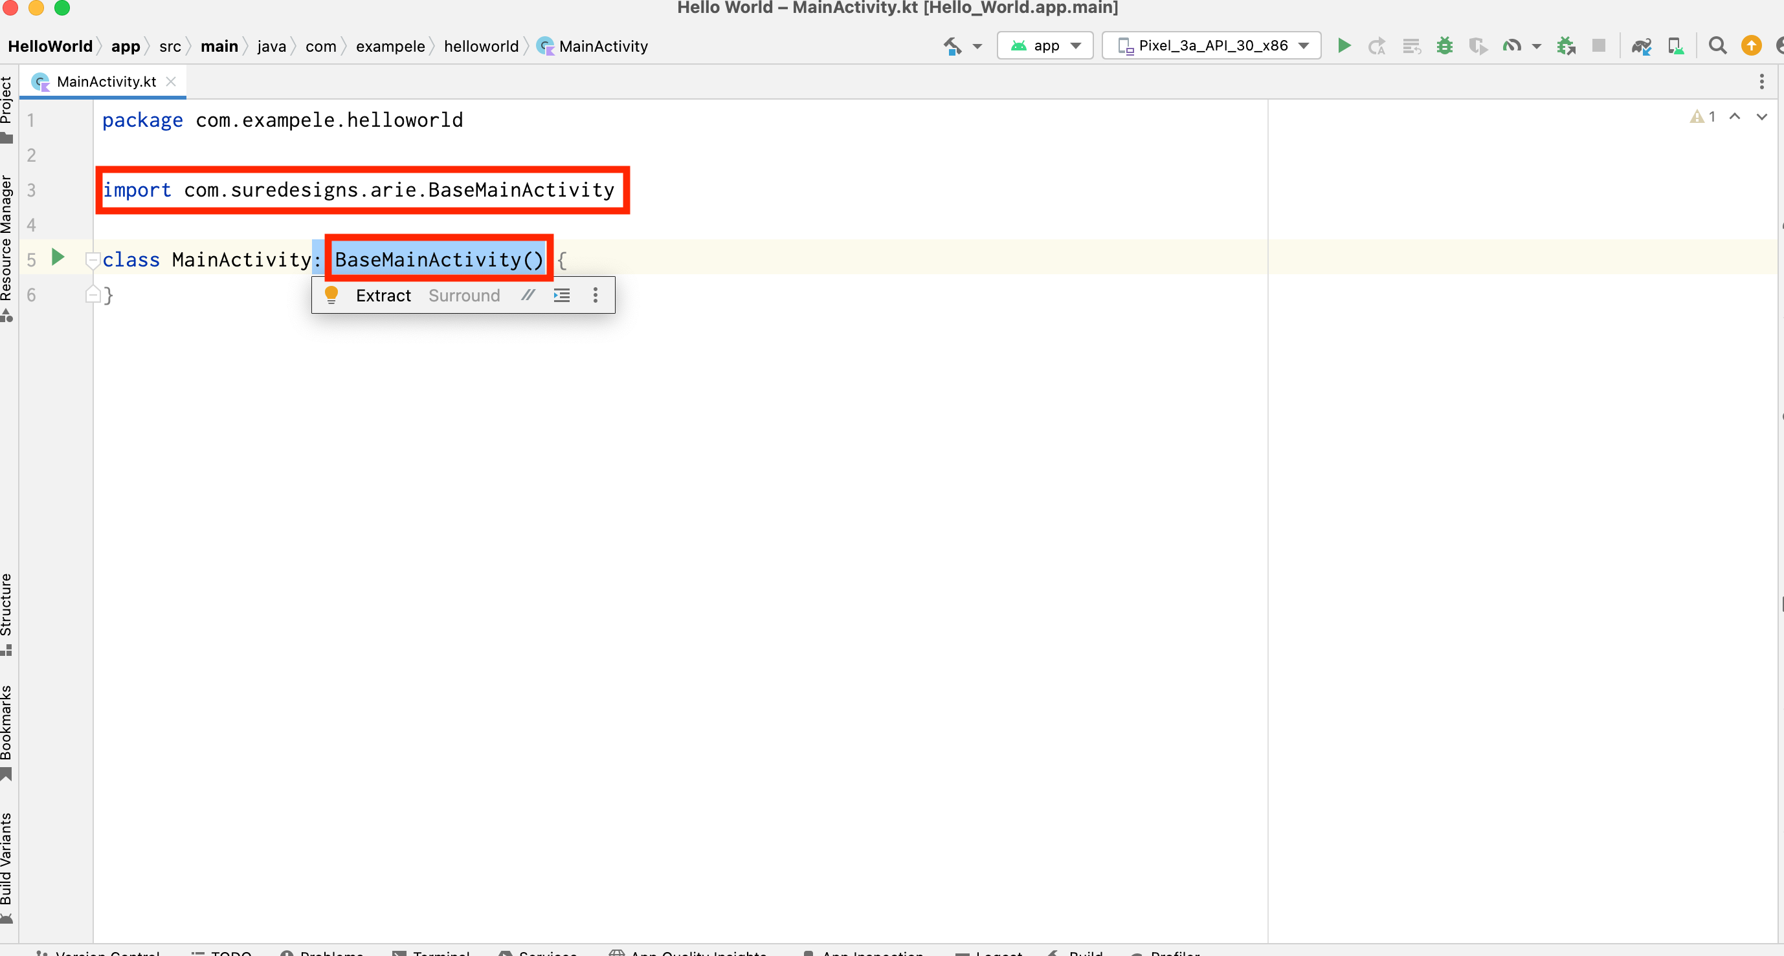Click the Make Project hammer icon
Viewport: 1784px width, 956px height.
coord(953,46)
